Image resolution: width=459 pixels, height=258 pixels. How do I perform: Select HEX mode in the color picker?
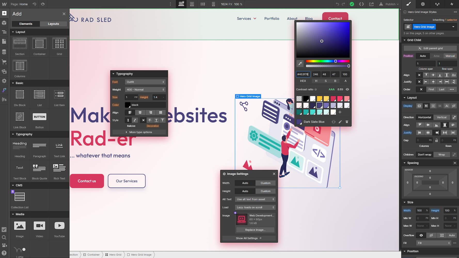[303, 81]
